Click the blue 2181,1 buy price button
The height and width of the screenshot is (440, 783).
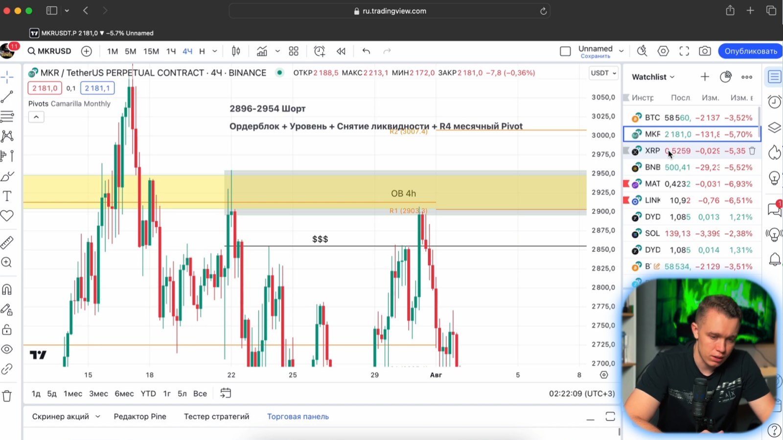pos(97,88)
